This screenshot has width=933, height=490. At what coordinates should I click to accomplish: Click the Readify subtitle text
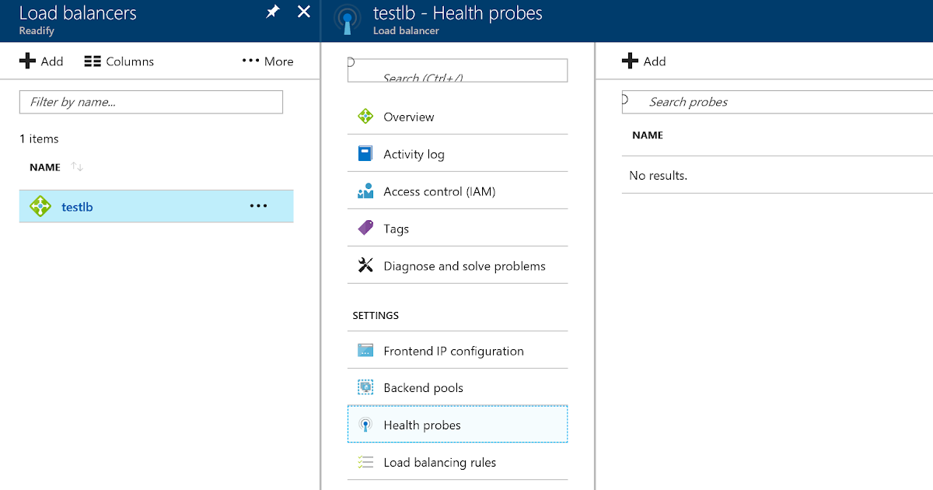point(37,31)
